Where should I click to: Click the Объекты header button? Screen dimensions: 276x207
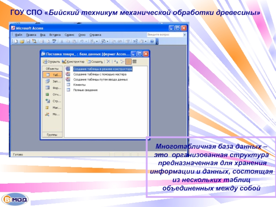click(x=52, y=69)
